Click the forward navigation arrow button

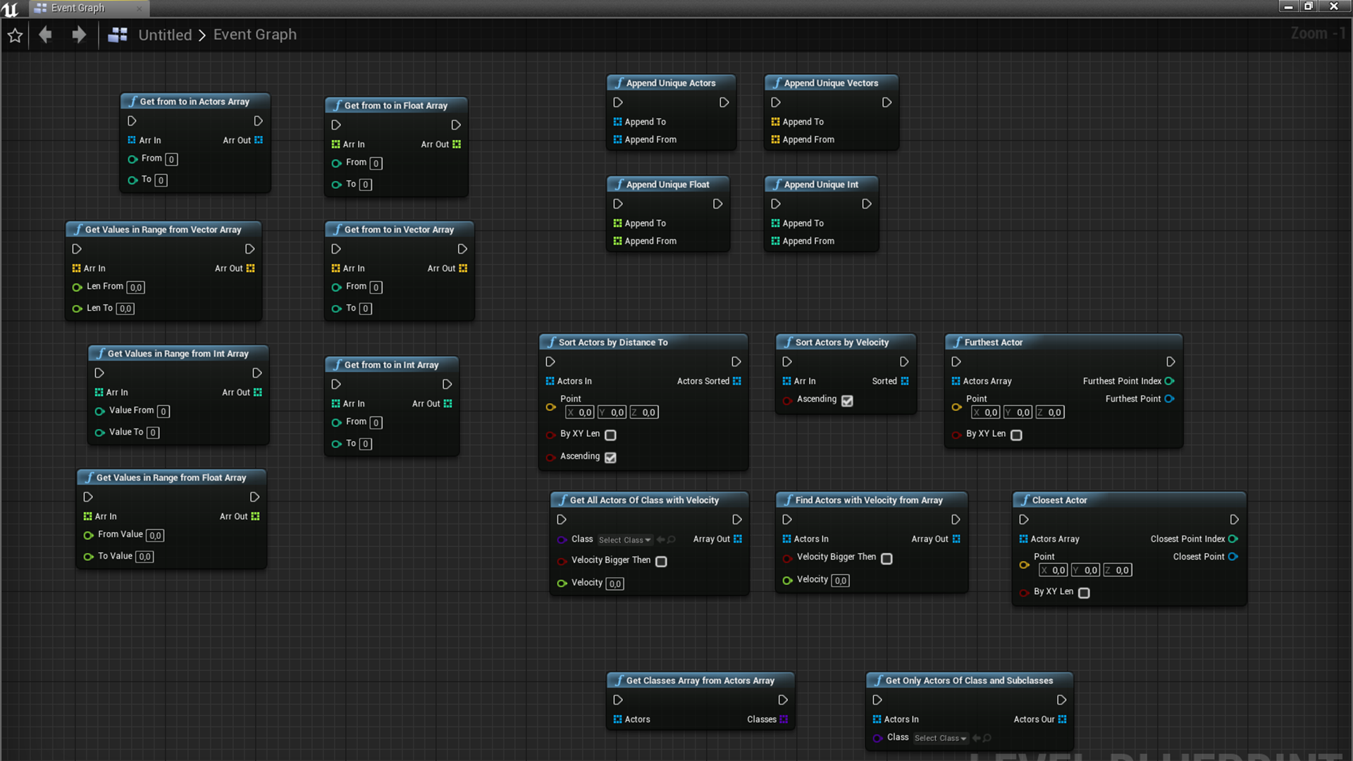79,35
